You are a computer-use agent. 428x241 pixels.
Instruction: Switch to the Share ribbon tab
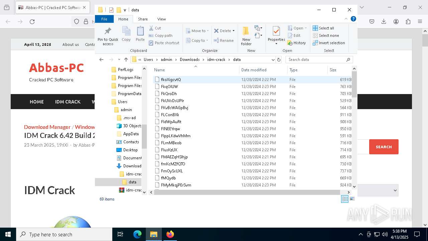pos(143,19)
